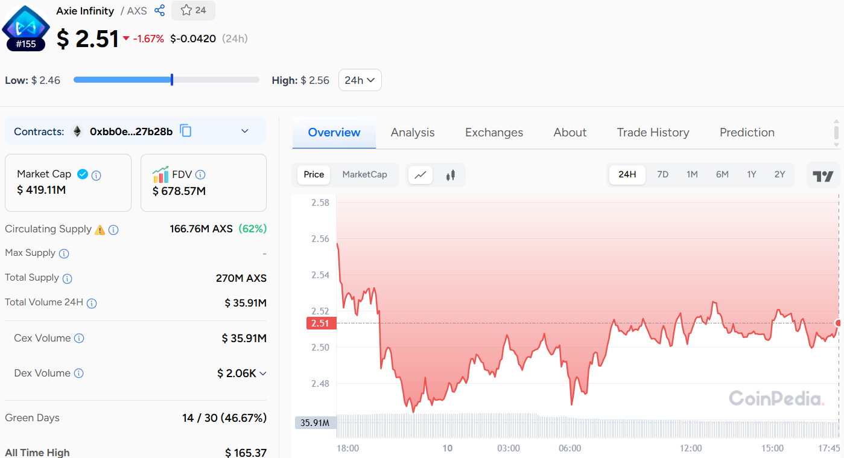
Task: Click Green Days value 14 / 30 (46.67%)
Action: [224, 418]
